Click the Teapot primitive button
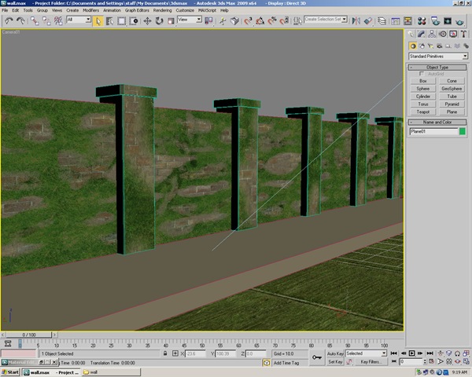The width and height of the screenshot is (472, 377). 423,112
